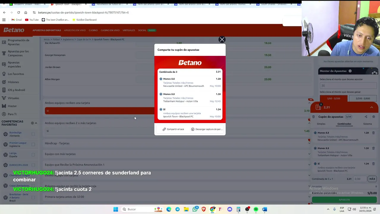Switch bet slip to Simples tab
The width and height of the screenshot is (380, 214).
[x=321, y=124]
